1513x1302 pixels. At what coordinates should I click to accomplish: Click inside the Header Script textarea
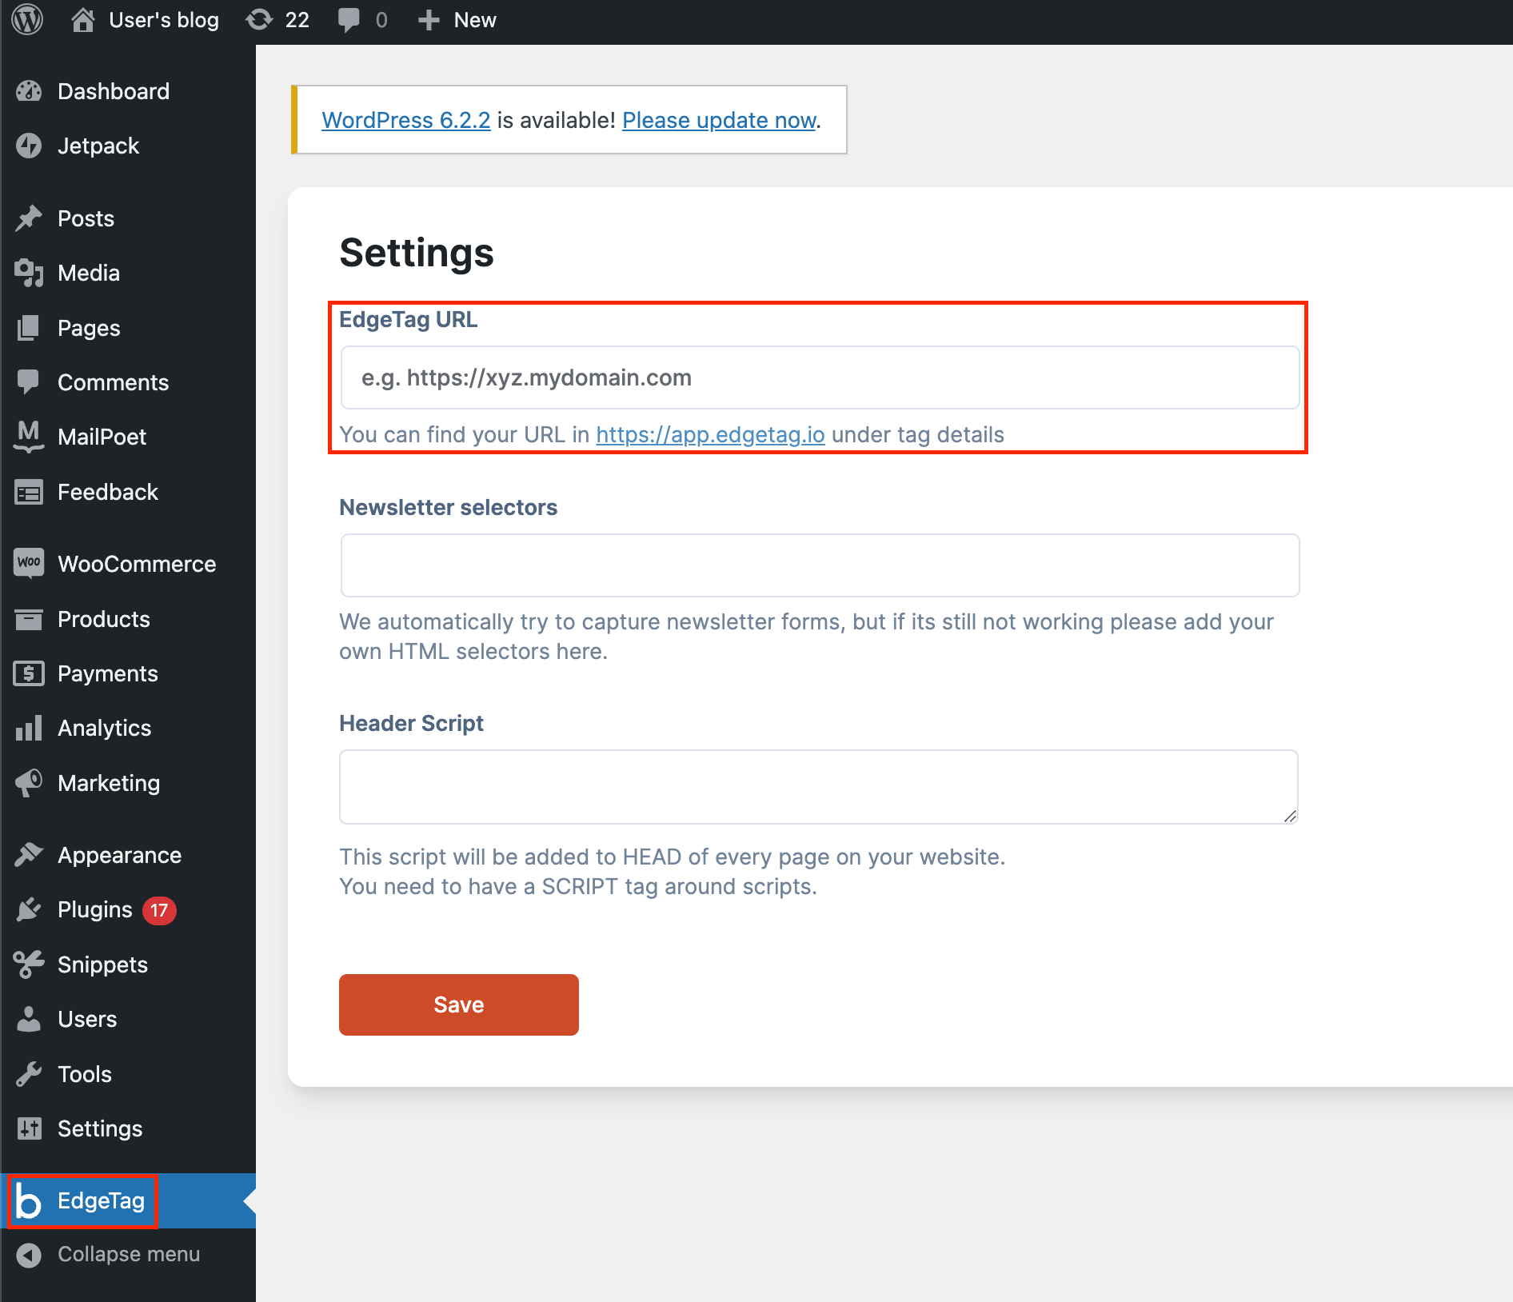point(818,786)
